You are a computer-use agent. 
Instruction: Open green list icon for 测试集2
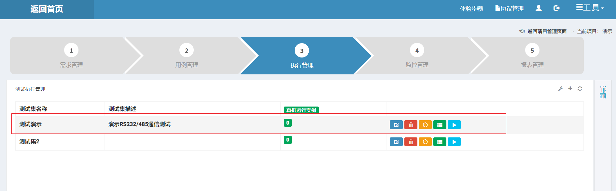pyautogui.click(x=440, y=142)
